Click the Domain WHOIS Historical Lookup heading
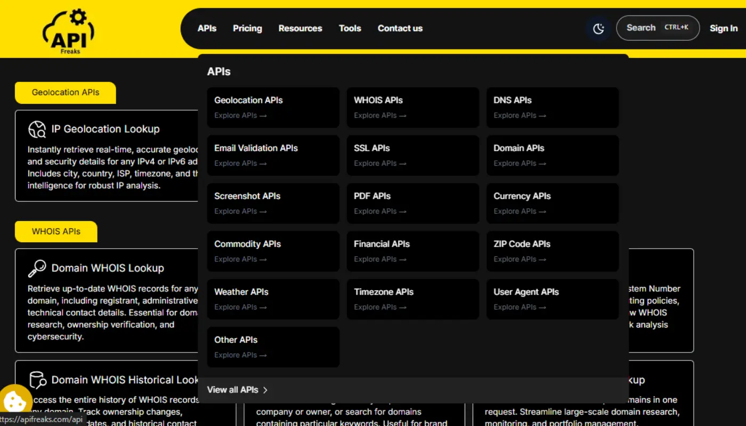 click(125, 380)
